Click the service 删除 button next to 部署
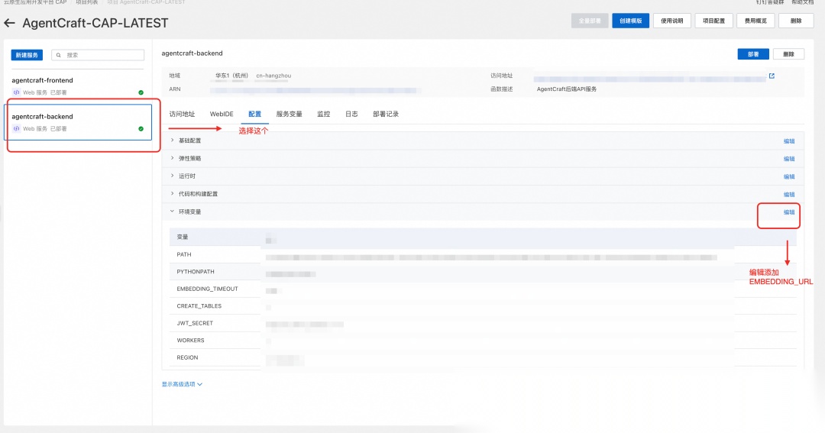Screen dimensions: 825x433 coord(788,54)
